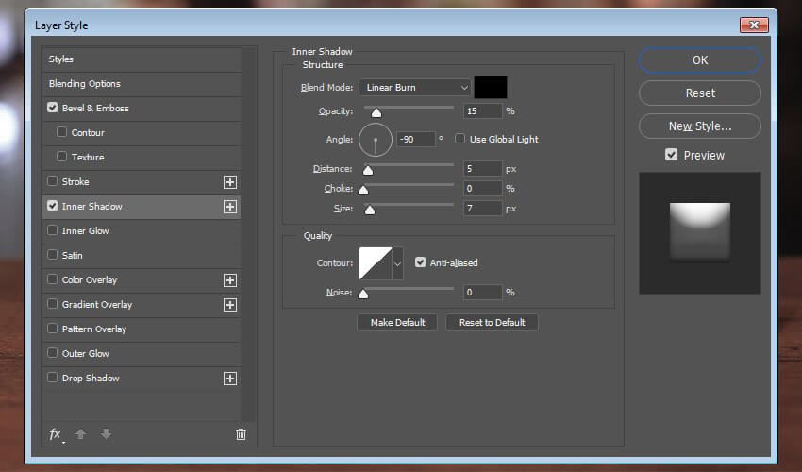Click the Reset button

click(700, 93)
